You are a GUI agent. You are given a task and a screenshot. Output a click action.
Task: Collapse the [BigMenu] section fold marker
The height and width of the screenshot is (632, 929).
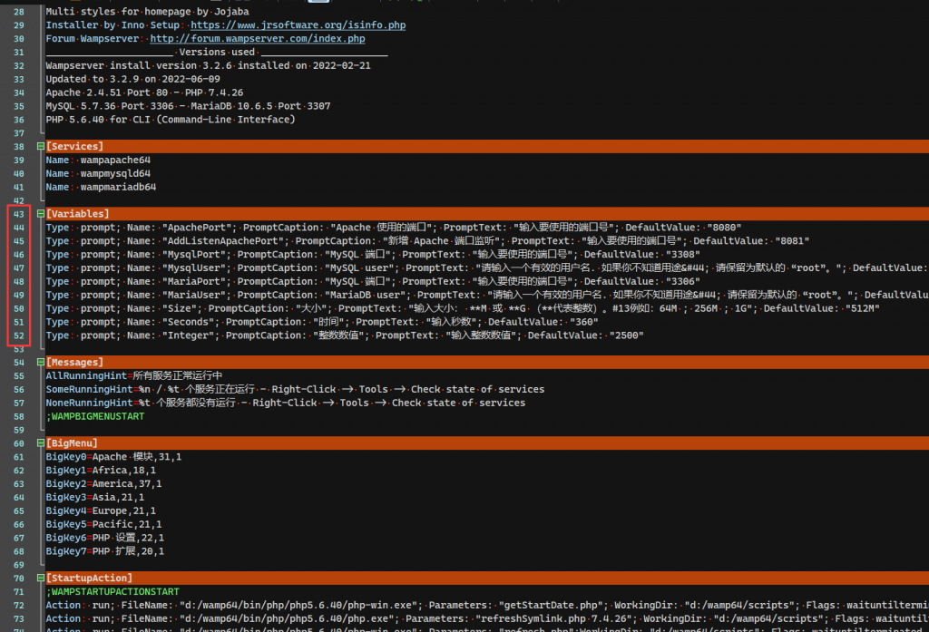point(40,443)
